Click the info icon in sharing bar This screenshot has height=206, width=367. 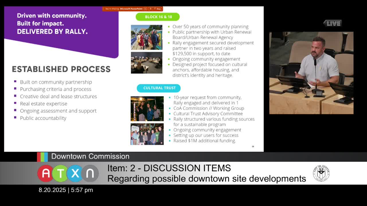pyautogui.click(x=145, y=9)
